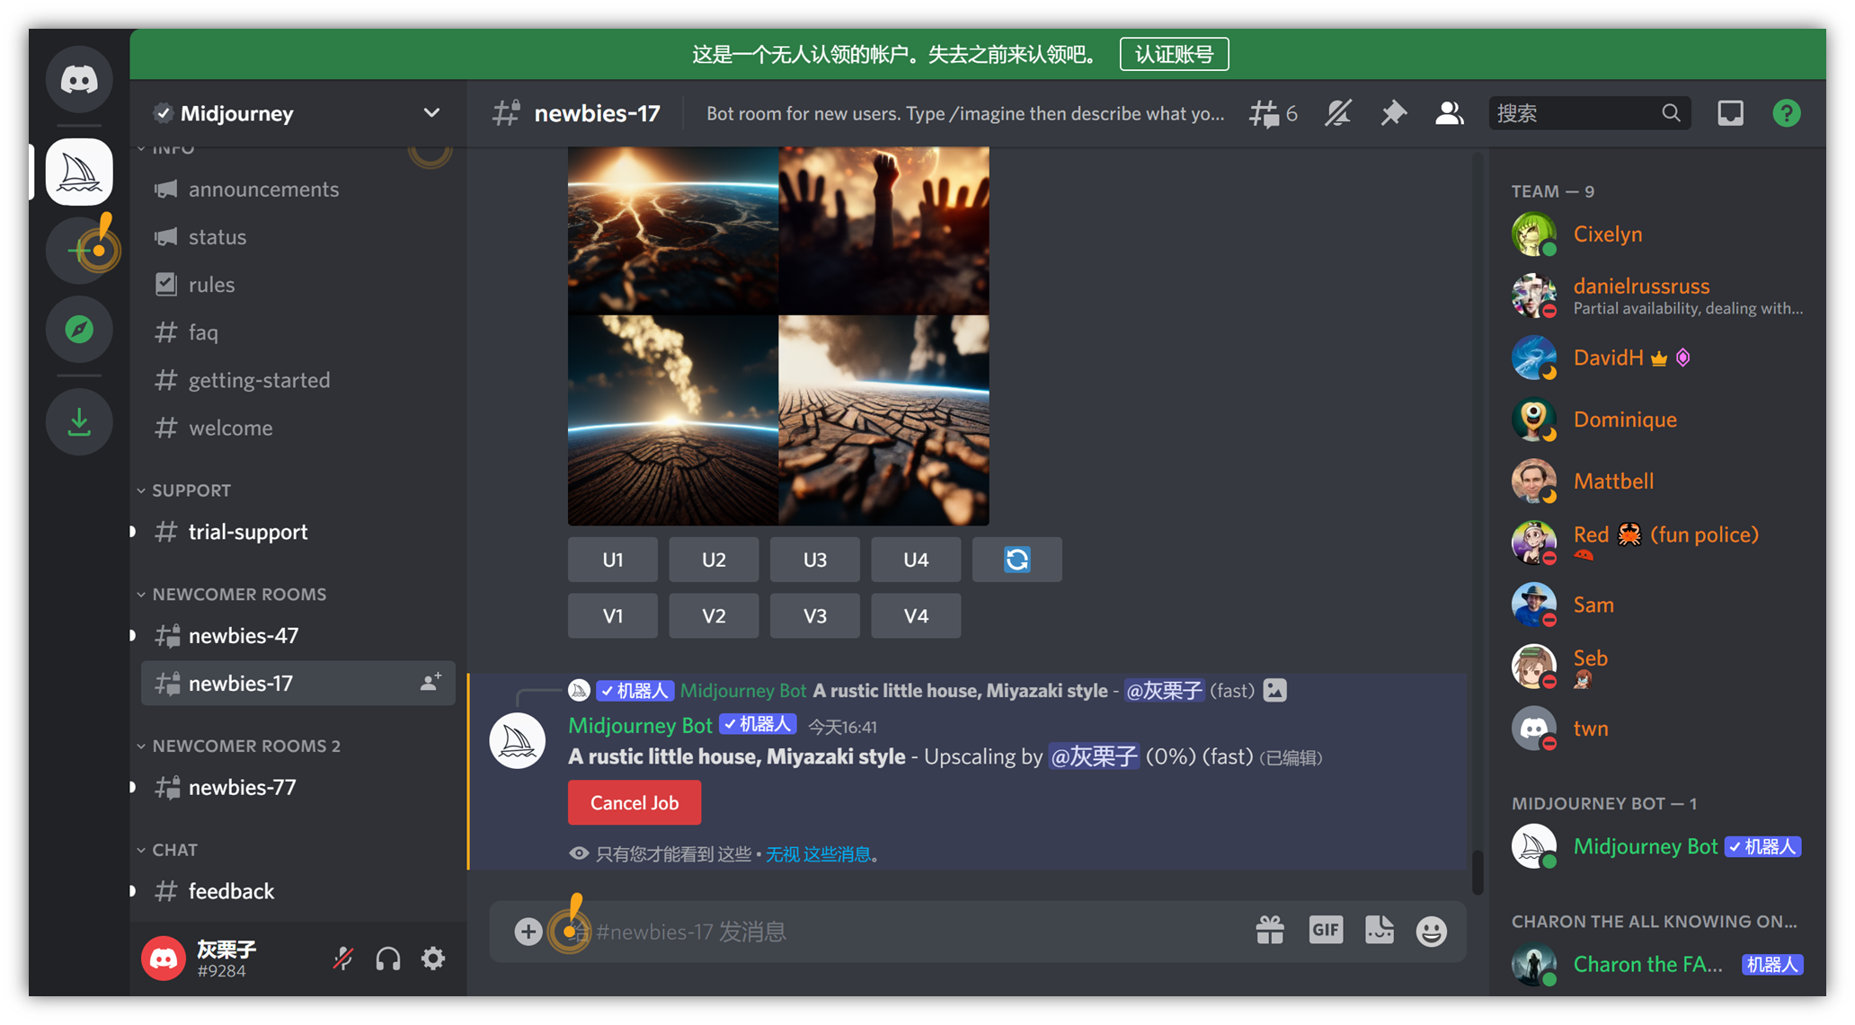Toggle headphones deafen

pyautogui.click(x=388, y=959)
